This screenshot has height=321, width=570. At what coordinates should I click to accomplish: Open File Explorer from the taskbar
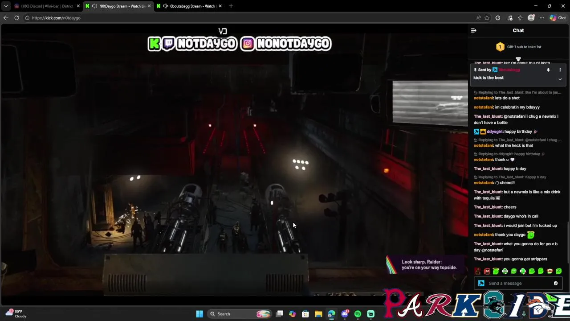[x=318, y=314]
